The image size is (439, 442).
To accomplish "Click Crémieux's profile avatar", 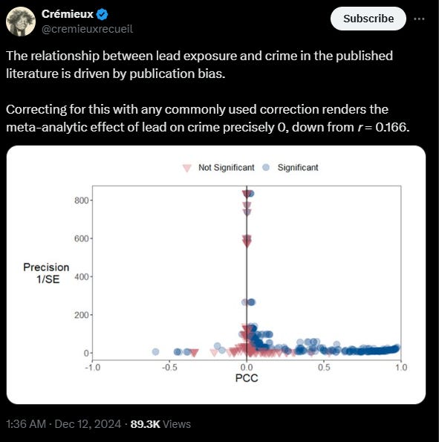I will coord(21,22).
